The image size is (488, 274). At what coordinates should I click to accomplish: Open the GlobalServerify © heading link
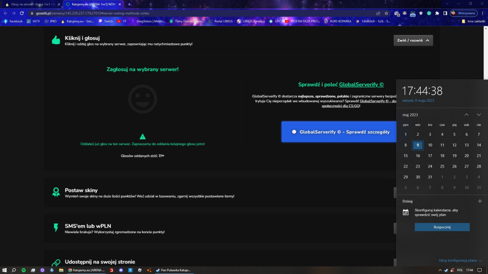361,84
